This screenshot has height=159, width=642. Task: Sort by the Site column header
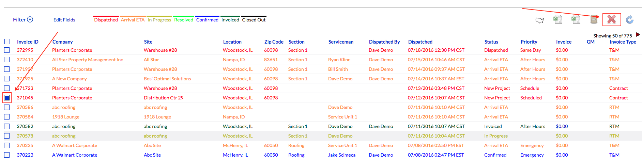pyautogui.click(x=148, y=42)
